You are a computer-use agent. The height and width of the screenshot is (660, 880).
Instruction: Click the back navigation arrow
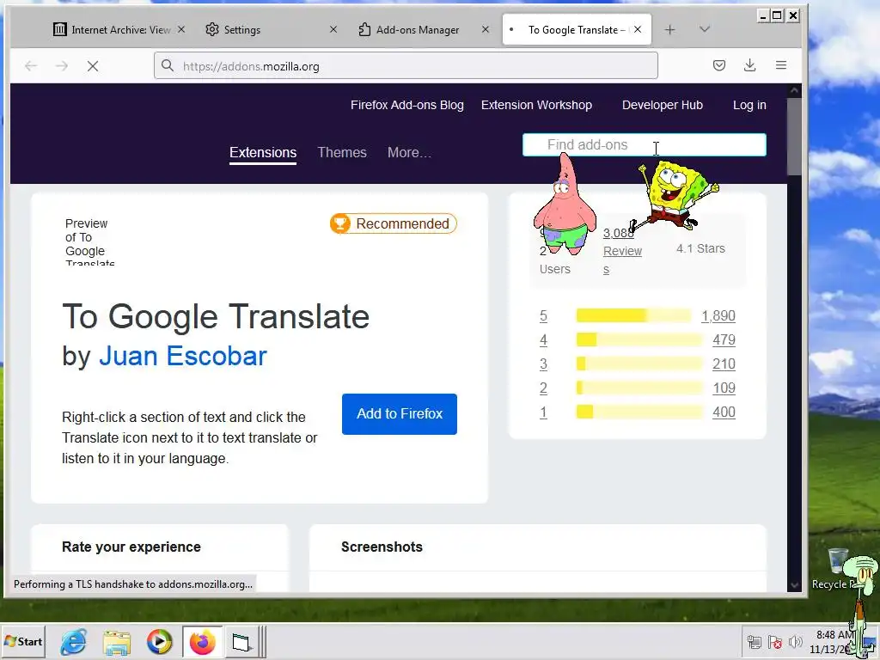click(31, 66)
